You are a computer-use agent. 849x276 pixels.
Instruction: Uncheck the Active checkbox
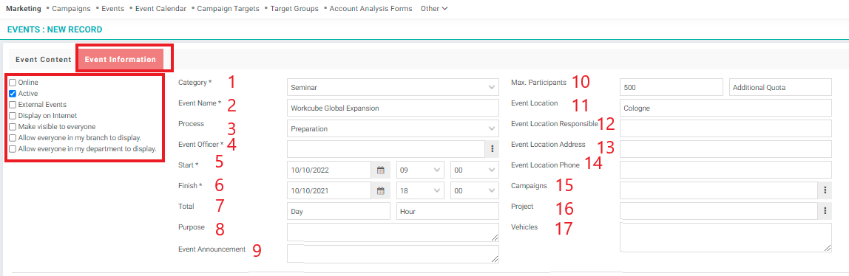[13, 94]
